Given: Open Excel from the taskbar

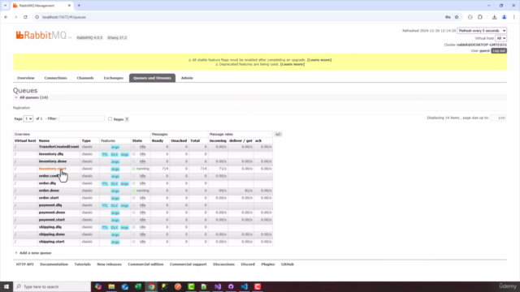Looking at the screenshot, I should pos(138,286).
